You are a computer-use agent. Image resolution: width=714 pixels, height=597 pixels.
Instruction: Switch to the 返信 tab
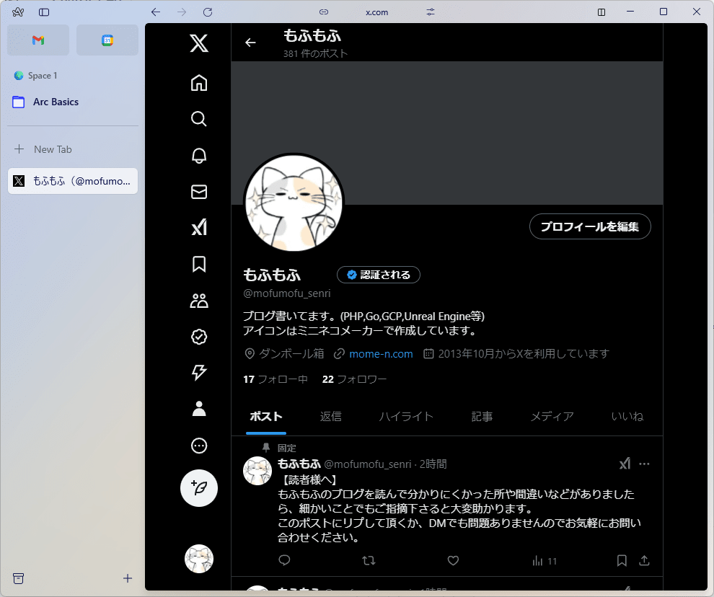point(330,416)
